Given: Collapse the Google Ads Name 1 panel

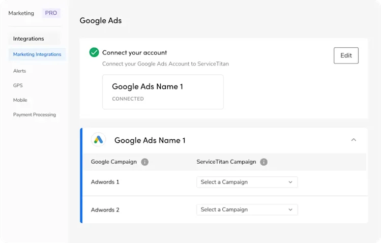Looking at the screenshot, I should pyautogui.click(x=354, y=140).
